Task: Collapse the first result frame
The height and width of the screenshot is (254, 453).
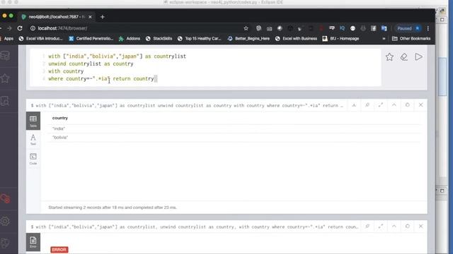Action: [394, 105]
